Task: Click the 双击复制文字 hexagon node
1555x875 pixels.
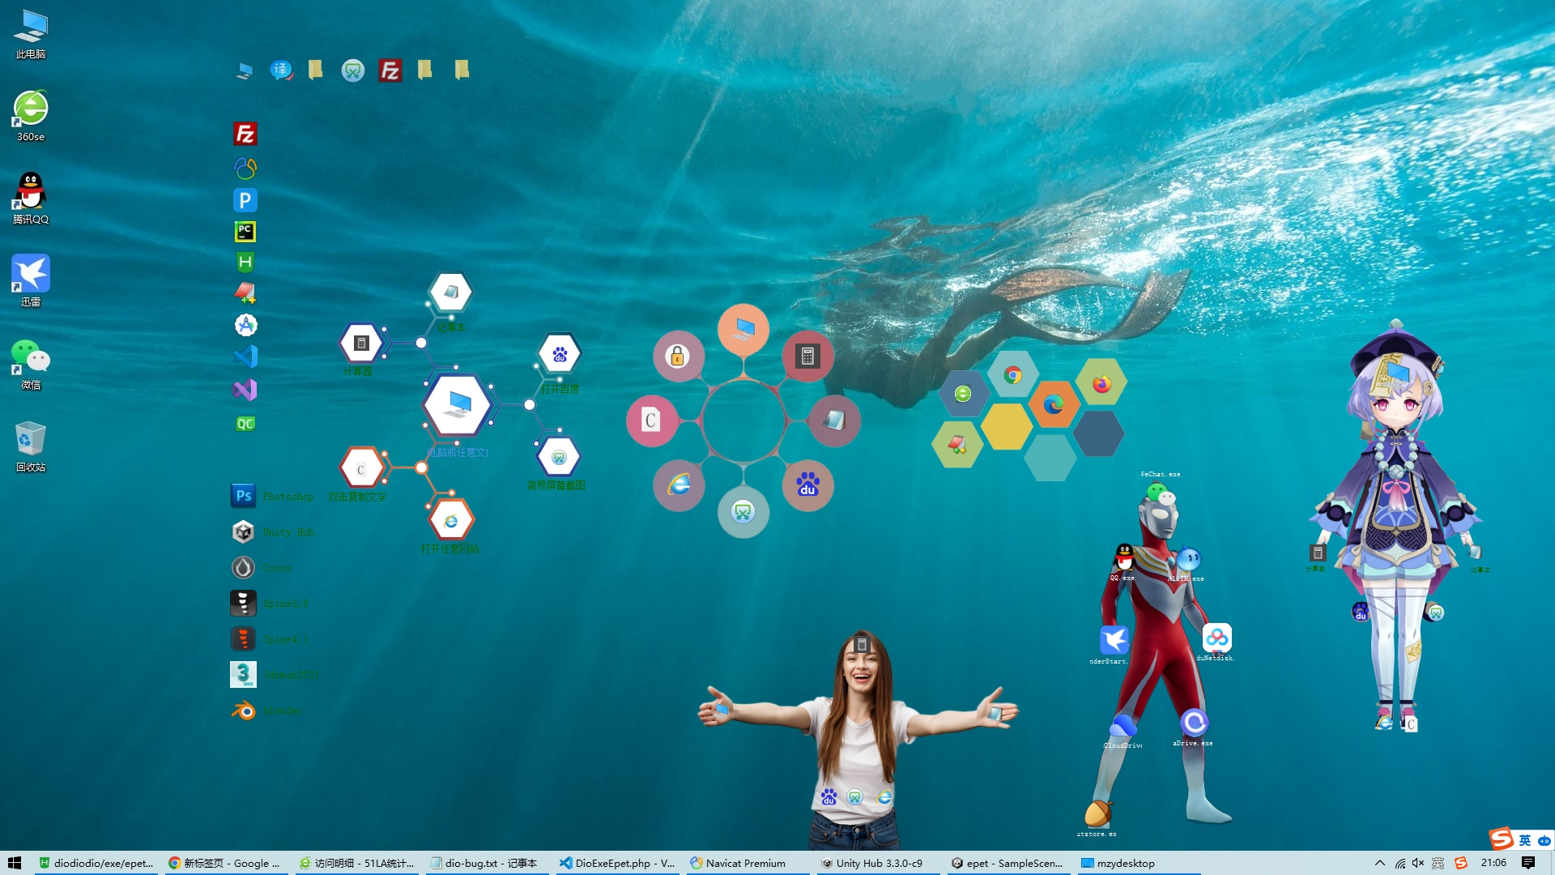Action: point(361,468)
